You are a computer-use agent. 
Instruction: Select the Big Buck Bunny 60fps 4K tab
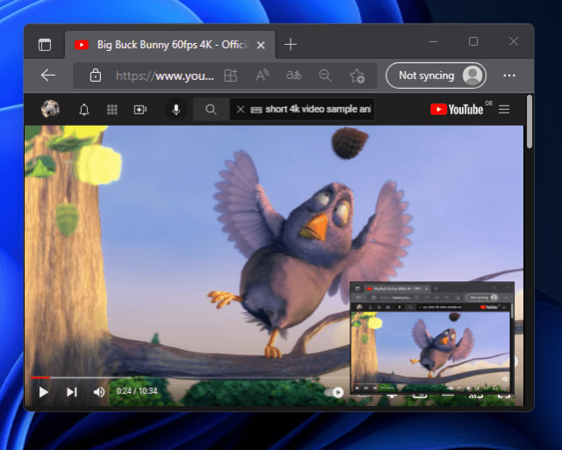coord(170,45)
